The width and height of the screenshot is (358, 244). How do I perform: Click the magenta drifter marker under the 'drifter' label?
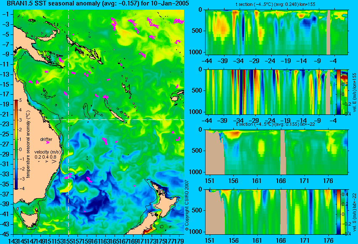(x=48, y=143)
